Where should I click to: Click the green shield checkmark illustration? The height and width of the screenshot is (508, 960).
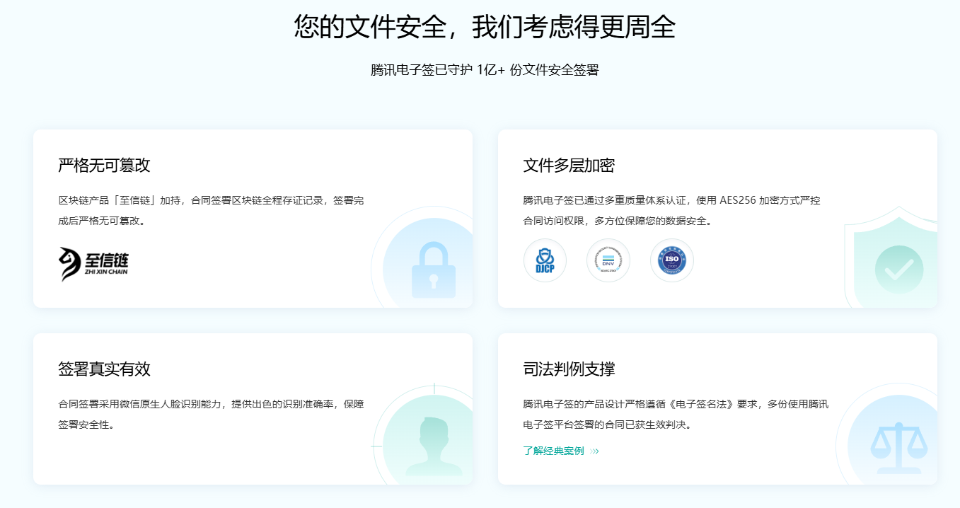point(898,269)
